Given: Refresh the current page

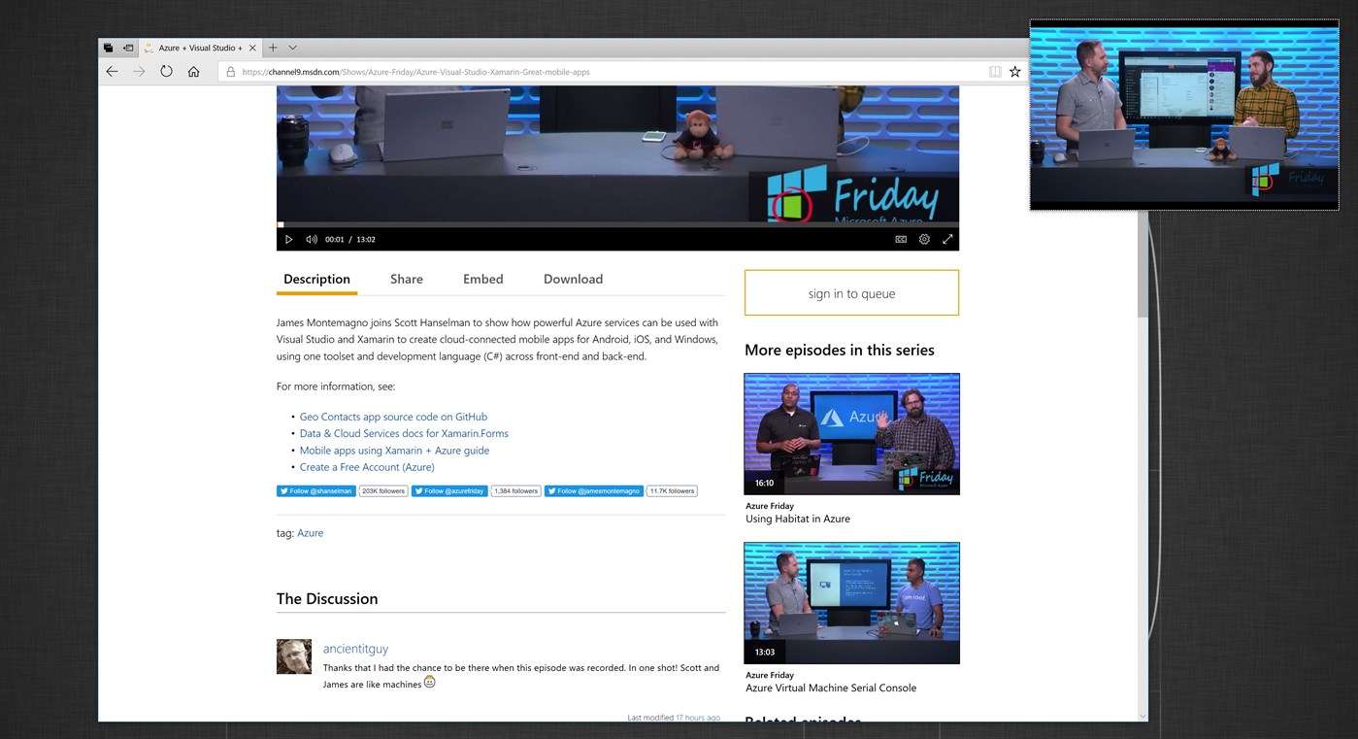Looking at the screenshot, I should pyautogui.click(x=166, y=72).
